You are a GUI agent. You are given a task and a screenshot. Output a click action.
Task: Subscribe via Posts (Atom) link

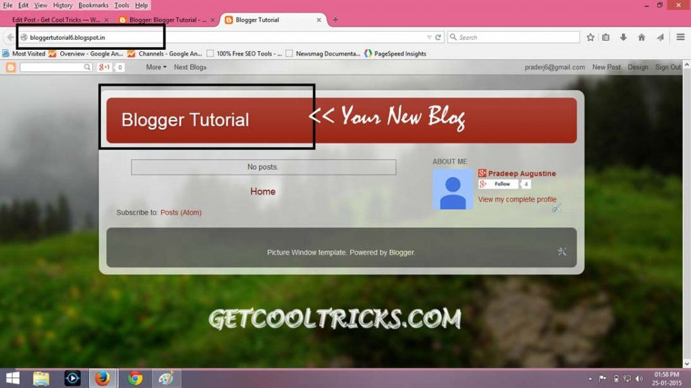pyautogui.click(x=181, y=212)
